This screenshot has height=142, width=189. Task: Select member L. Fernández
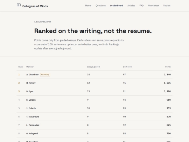pyautogui.click(x=33, y=125)
